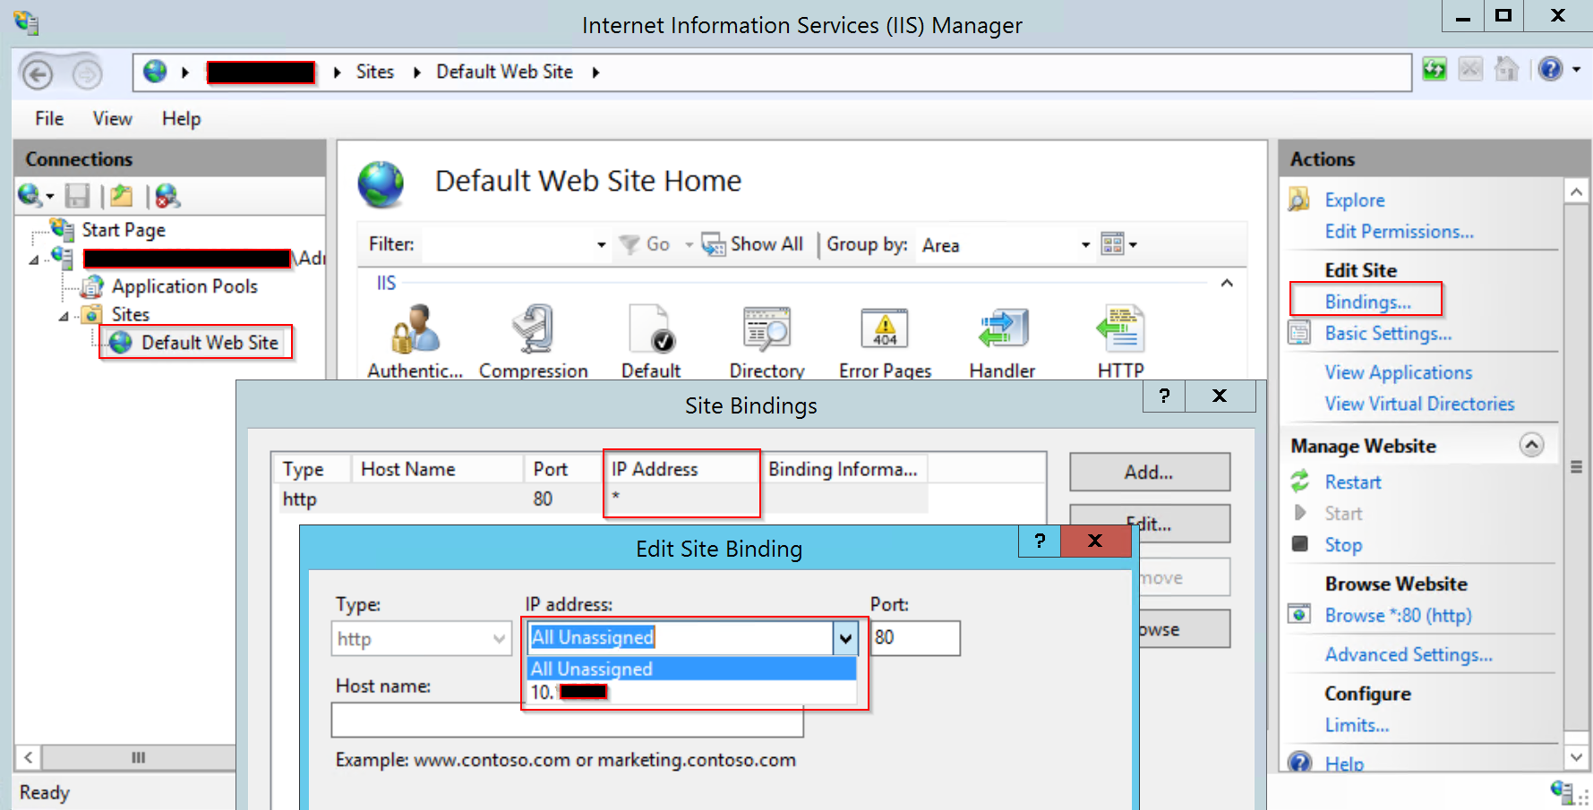Open the File menu

tap(49, 118)
